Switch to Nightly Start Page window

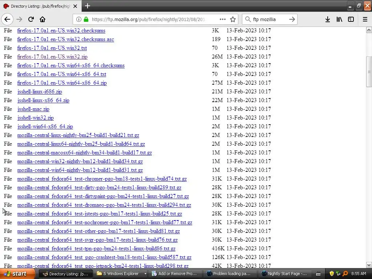coord(284,274)
